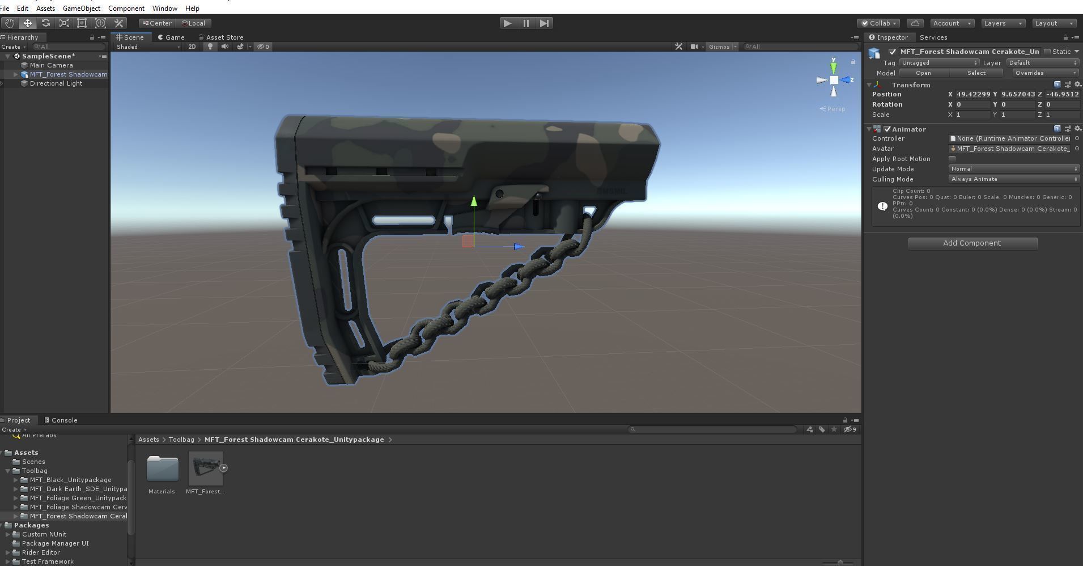Click the Model Open button
The width and height of the screenshot is (1083, 566).
tap(923, 73)
